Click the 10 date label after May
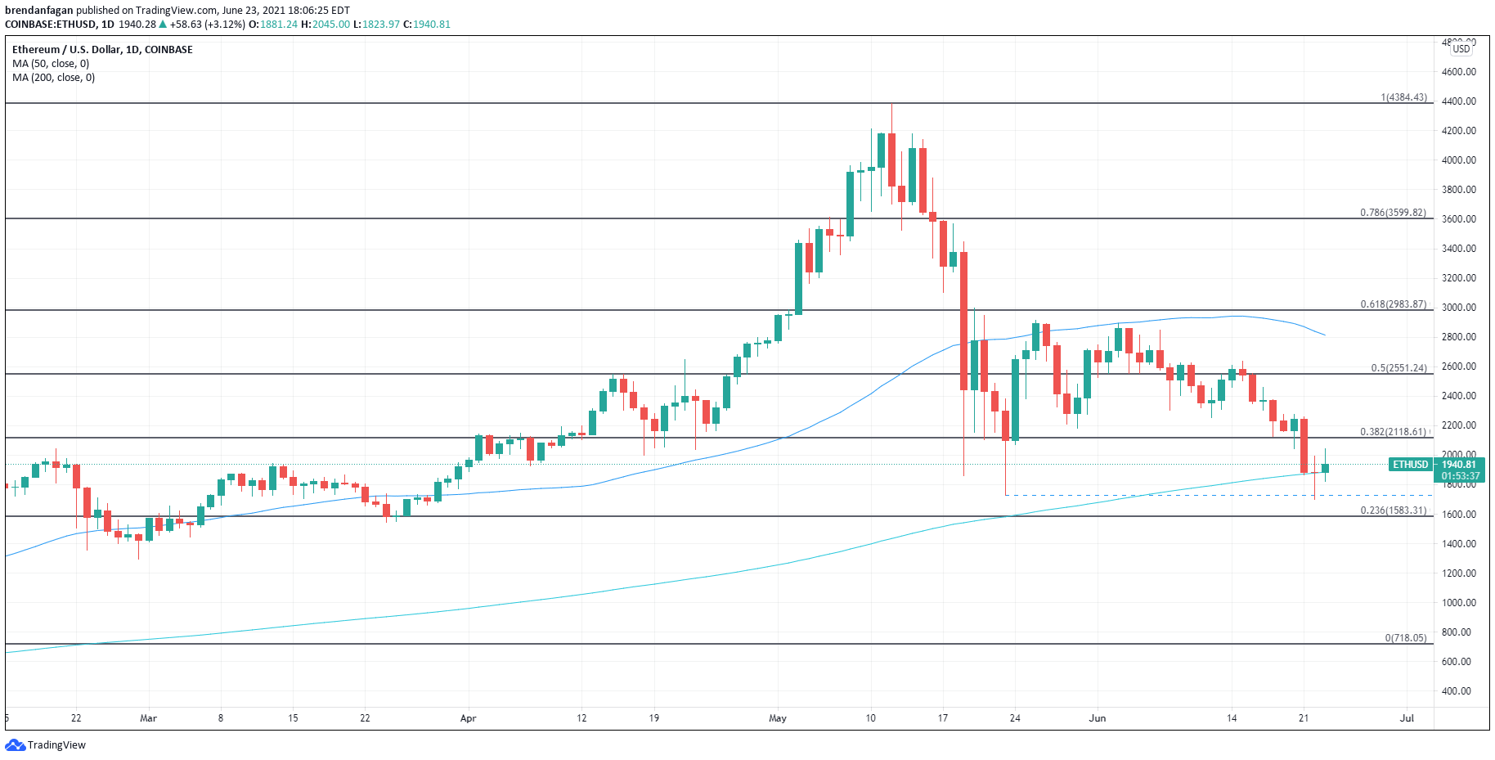Screen dimensions: 1495x760 870,718
